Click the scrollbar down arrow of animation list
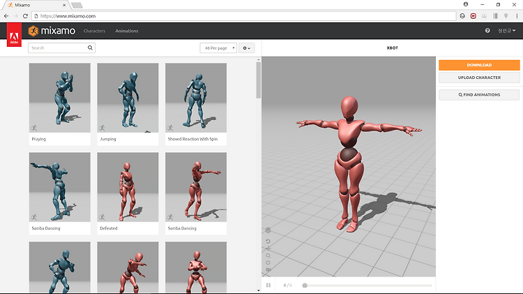The width and height of the screenshot is (523, 294). (259, 291)
